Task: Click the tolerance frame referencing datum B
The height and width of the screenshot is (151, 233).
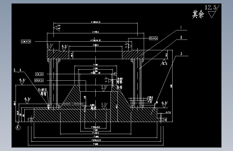Action: [x=26, y=42]
